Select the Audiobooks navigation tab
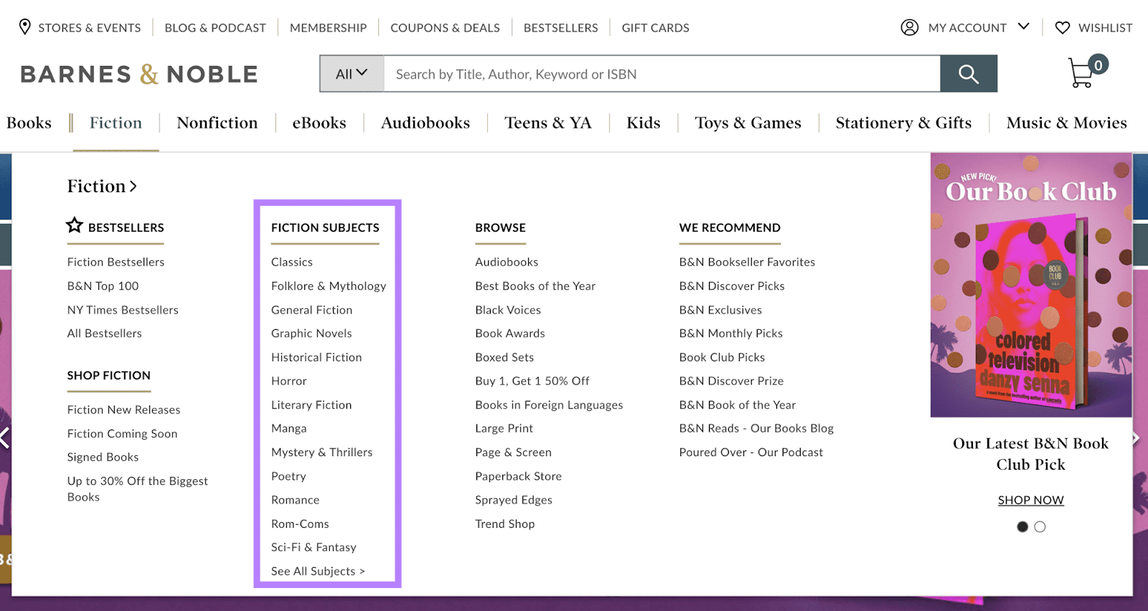The image size is (1148, 611). [x=425, y=123]
